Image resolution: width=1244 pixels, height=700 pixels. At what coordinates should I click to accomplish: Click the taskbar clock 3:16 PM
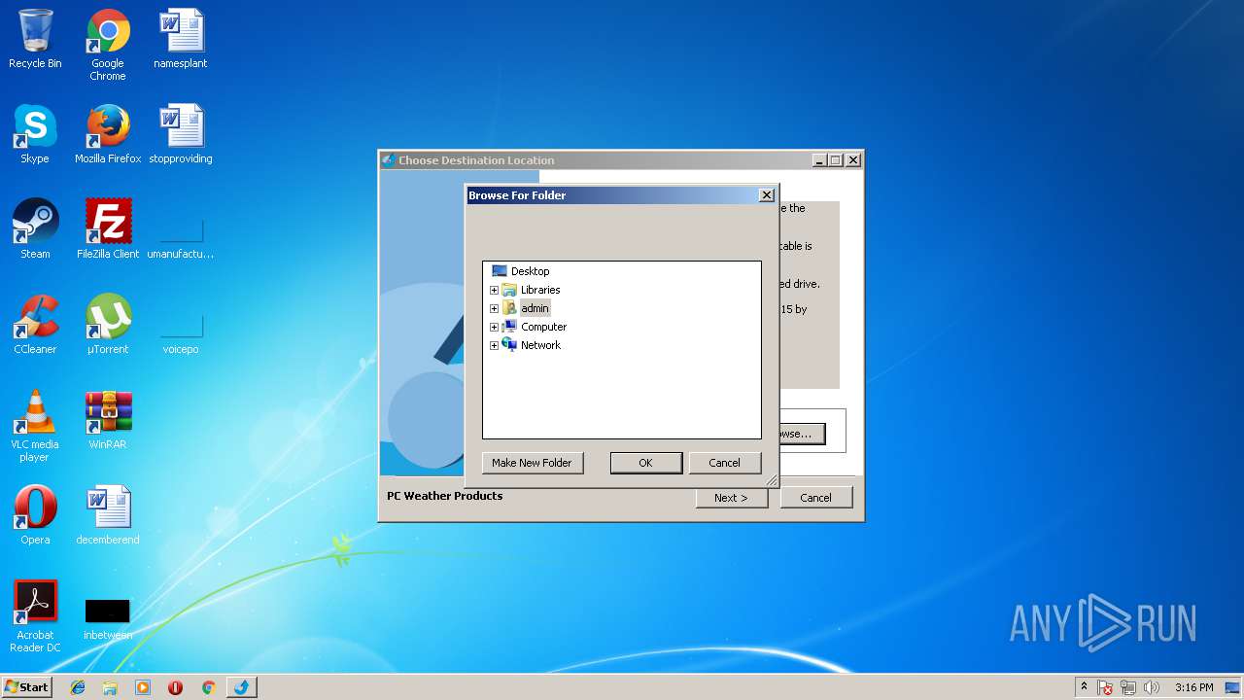(x=1193, y=687)
